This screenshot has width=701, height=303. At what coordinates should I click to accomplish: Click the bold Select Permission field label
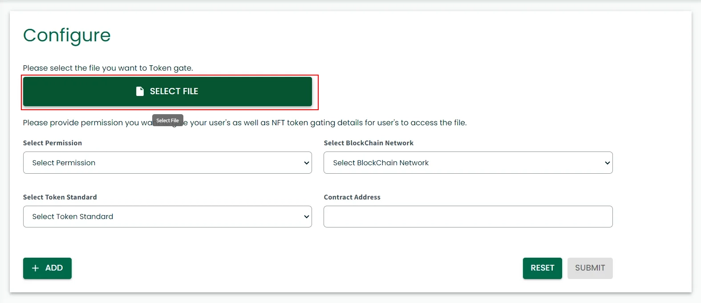(x=53, y=143)
